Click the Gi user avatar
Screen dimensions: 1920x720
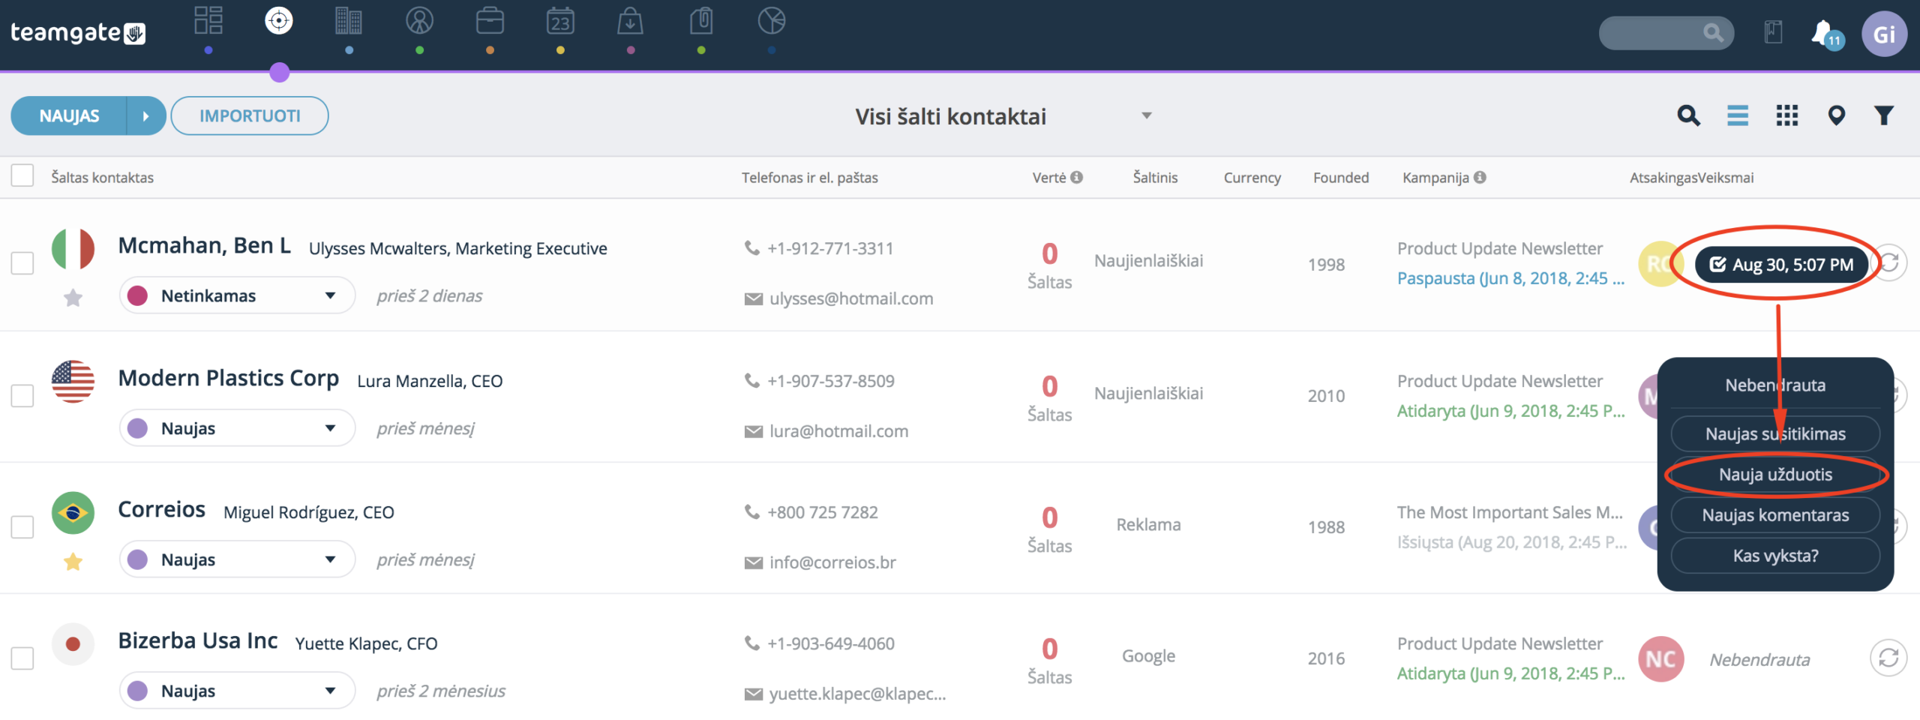coord(1884,34)
